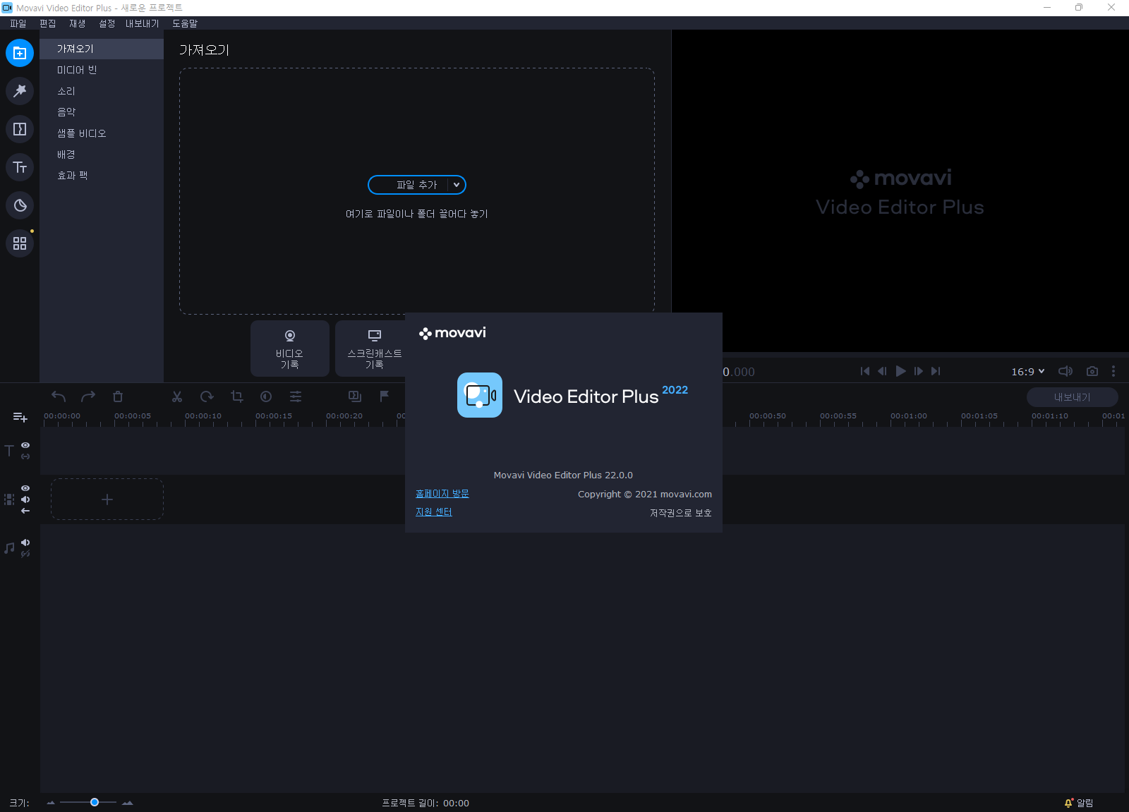Open the Color adjustments icon
The height and width of the screenshot is (812, 1129).
pos(266,396)
